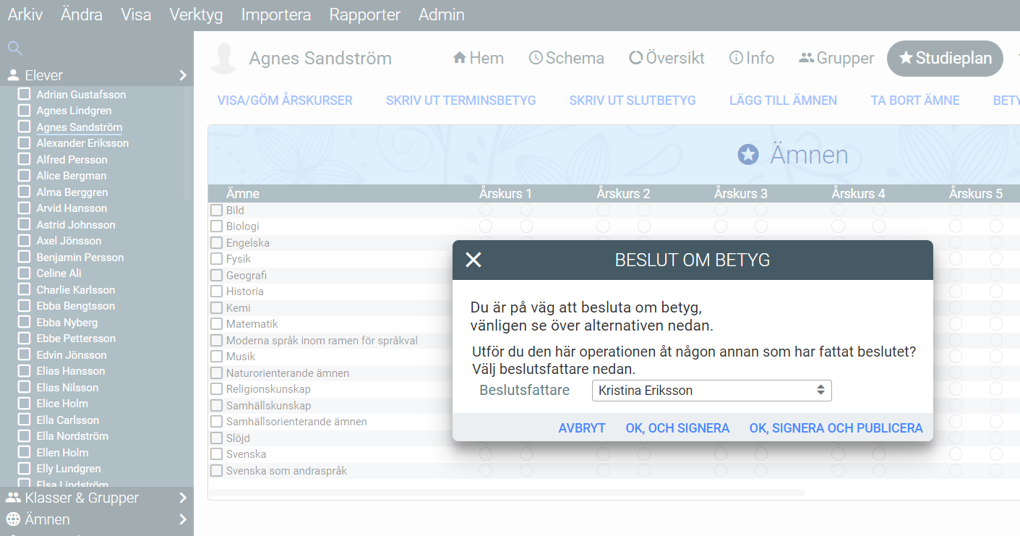
Task: Click the Info circle icon
Action: point(736,59)
